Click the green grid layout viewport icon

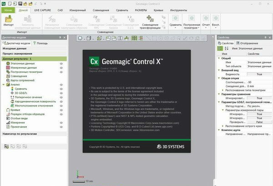134,38
